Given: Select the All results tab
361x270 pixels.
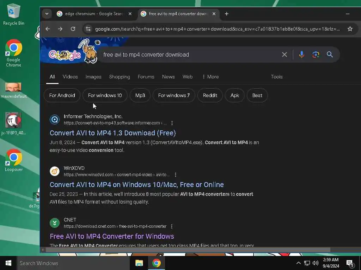Looking at the screenshot, I should [x=52, y=77].
